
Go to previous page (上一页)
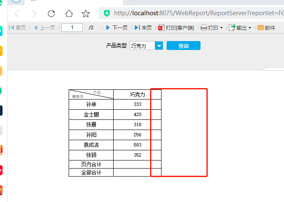[x=45, y=28]
